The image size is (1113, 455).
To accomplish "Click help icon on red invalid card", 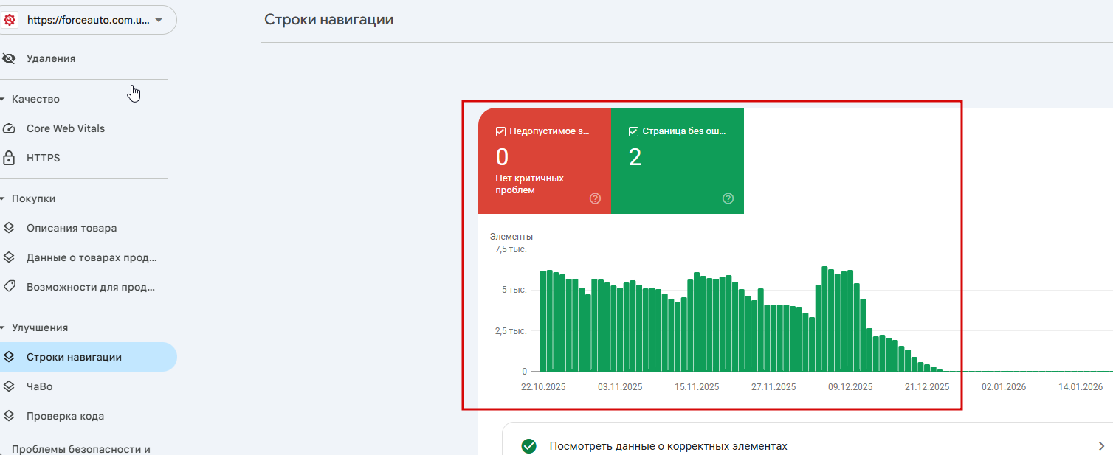I will click(x=596, y=198).
